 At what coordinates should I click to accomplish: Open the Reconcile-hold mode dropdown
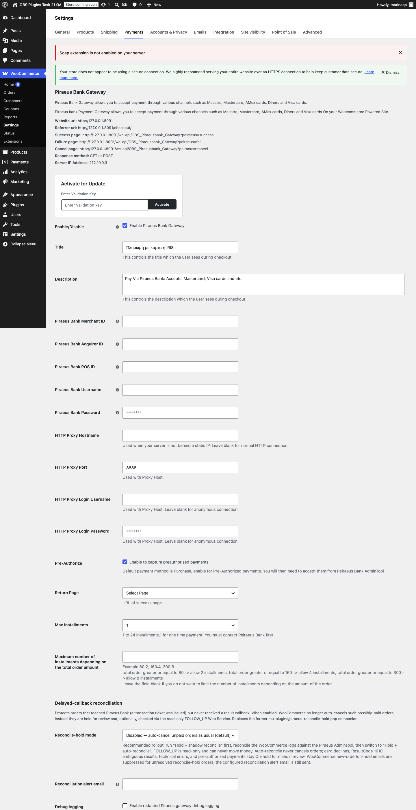coord(180,735)
